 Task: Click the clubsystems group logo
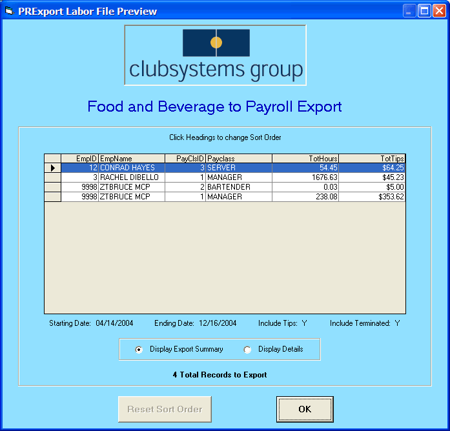tap(215, 55)
